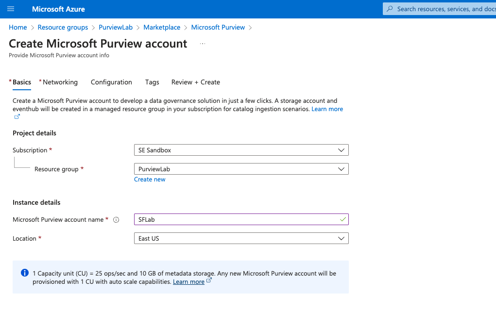
Task: Click the search magnifier icon
Action: pos(390,9)
